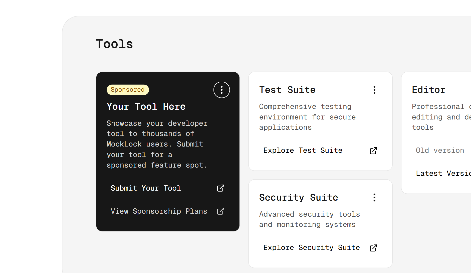Click the 'Comprehensive testing environment' description

307,117
